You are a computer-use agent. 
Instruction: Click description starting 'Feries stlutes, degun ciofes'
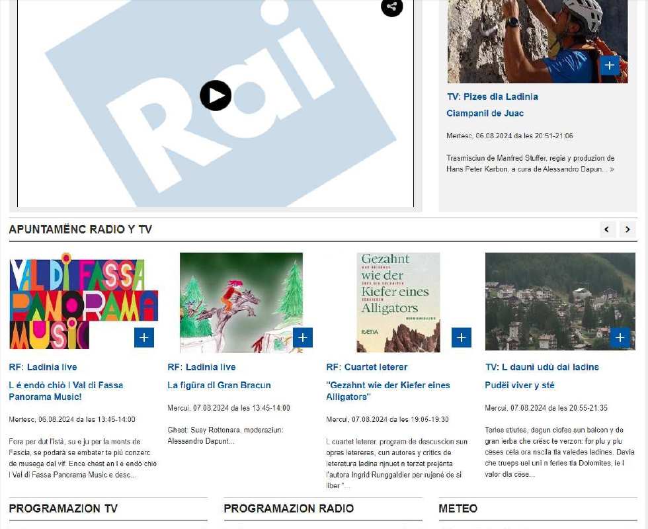point(559,452)
